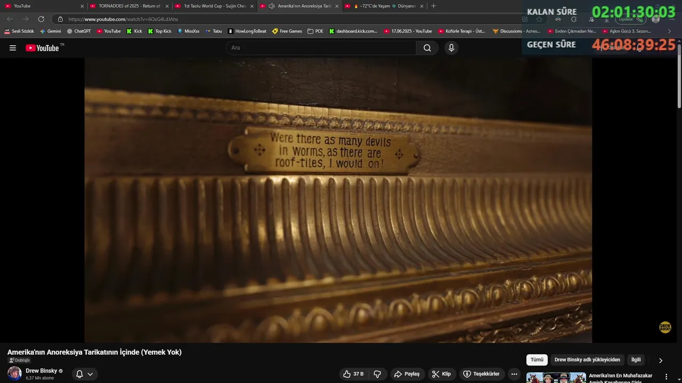Click the search magnifier button
Screen dimensions: 682x383
427,48
